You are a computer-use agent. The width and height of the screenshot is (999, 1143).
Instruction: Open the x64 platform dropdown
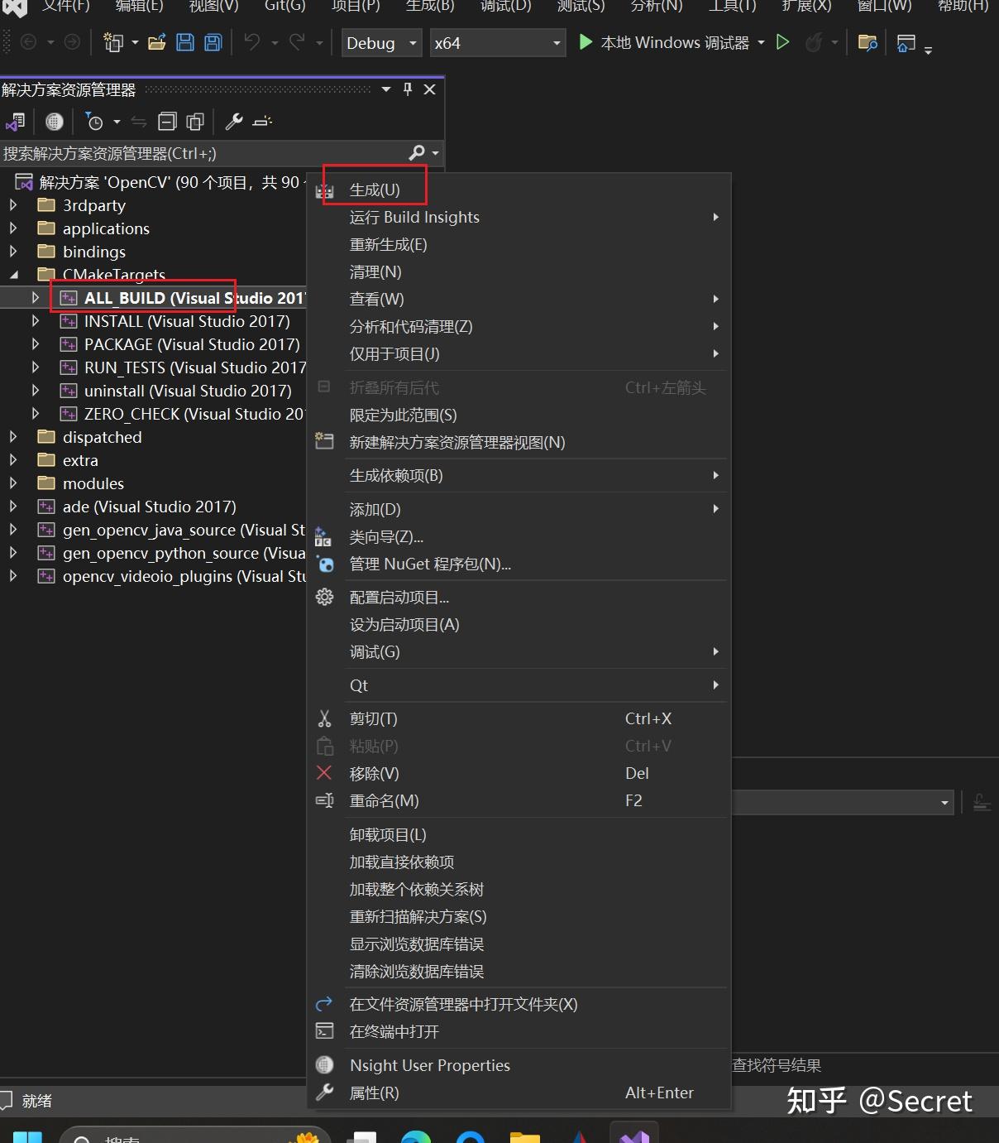point(555,42)
